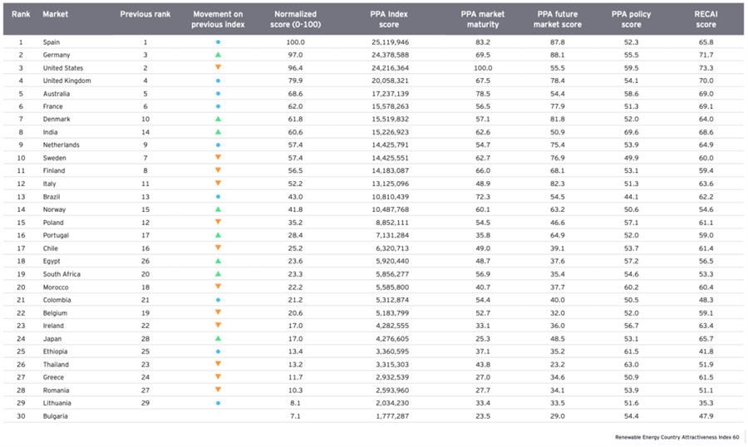Click Japan's previous rank 28
Screen dimensions: 748x447
coord(145,339)
